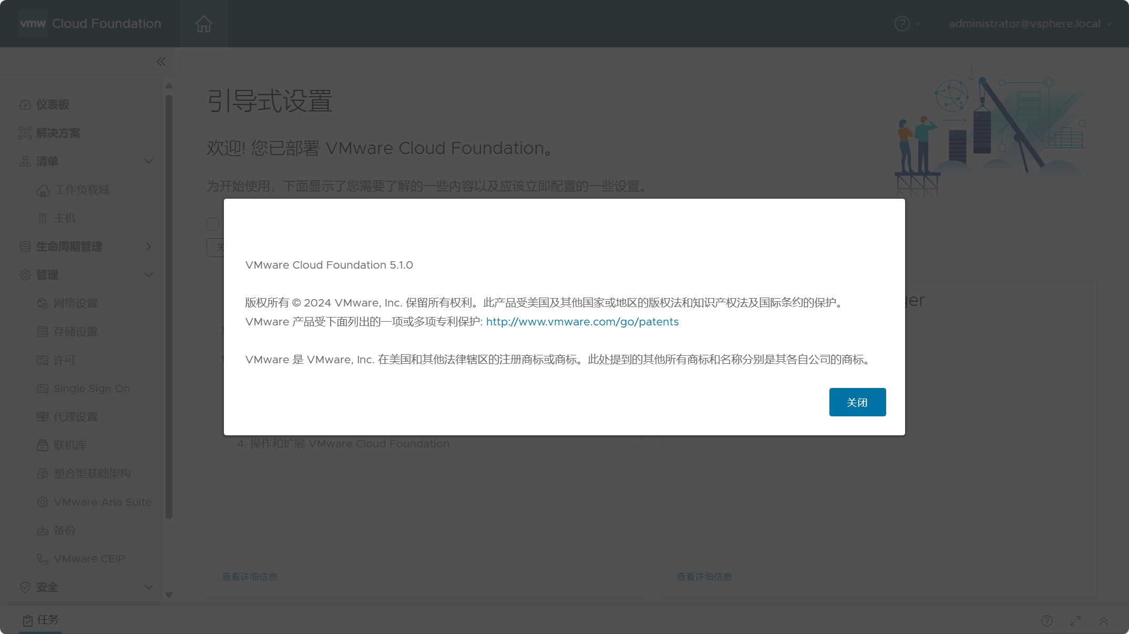Click the solutions icon beside 解决方案
Viewport: 1129px width, 634px height.
point(25,133)
